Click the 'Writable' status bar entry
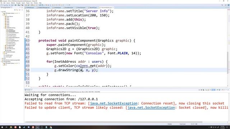Screen dimensions: 230x129 pos(170,124)
